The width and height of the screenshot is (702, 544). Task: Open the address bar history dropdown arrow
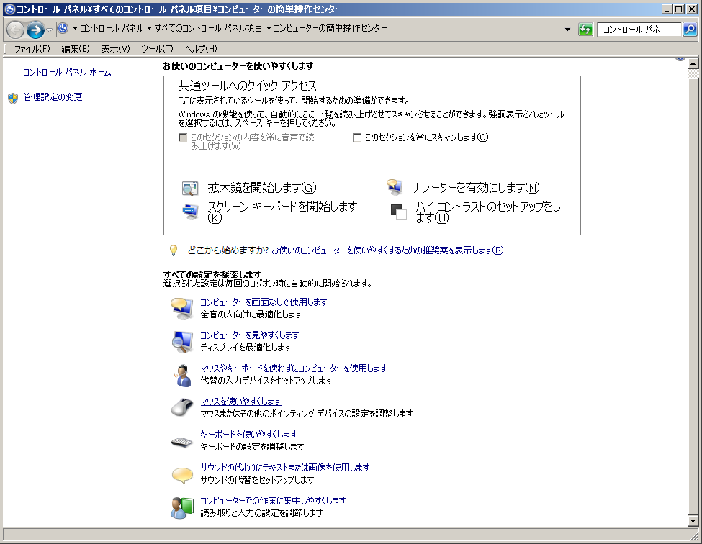pos(568,30)
